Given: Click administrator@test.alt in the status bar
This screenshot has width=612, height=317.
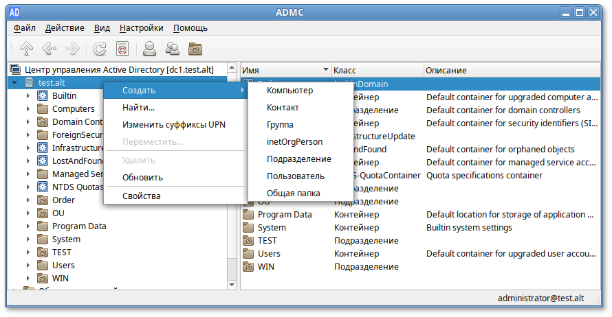Looking at the screenshot, I should coord(540,298).
